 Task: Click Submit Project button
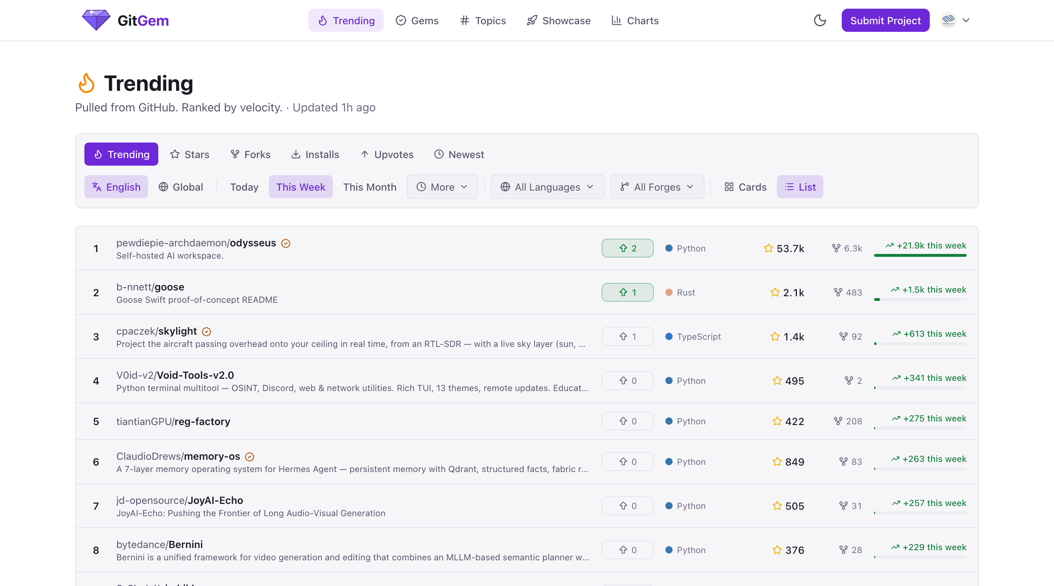885,20
